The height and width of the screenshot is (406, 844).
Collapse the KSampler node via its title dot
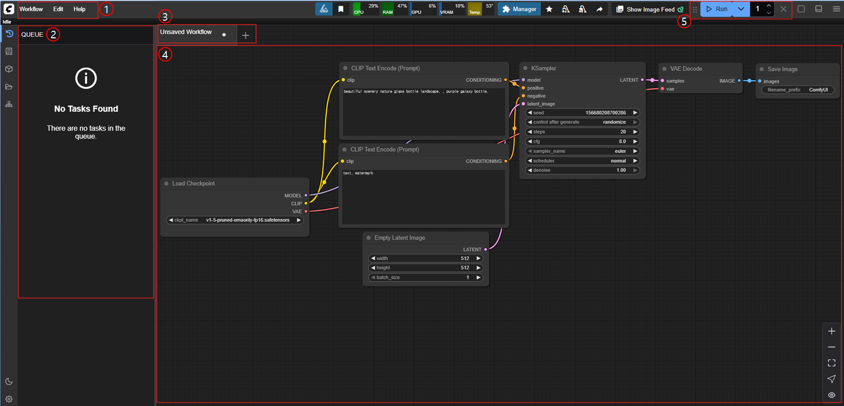click(x=526, y=68)
